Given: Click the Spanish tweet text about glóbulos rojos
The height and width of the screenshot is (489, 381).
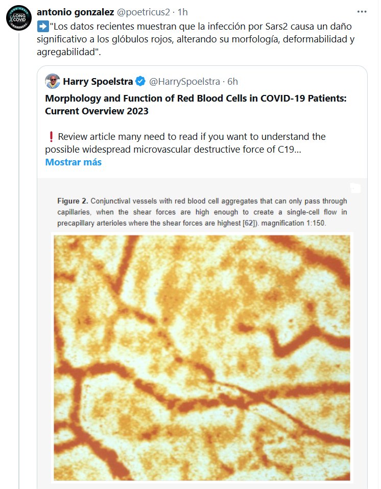Looking at the screenshot, I should tap(194, 39).
